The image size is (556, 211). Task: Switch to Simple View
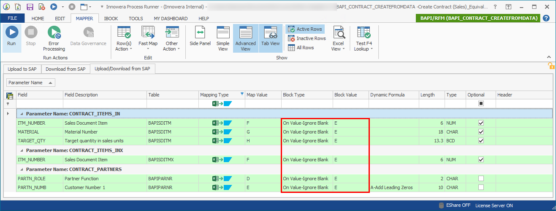(223, 38)
